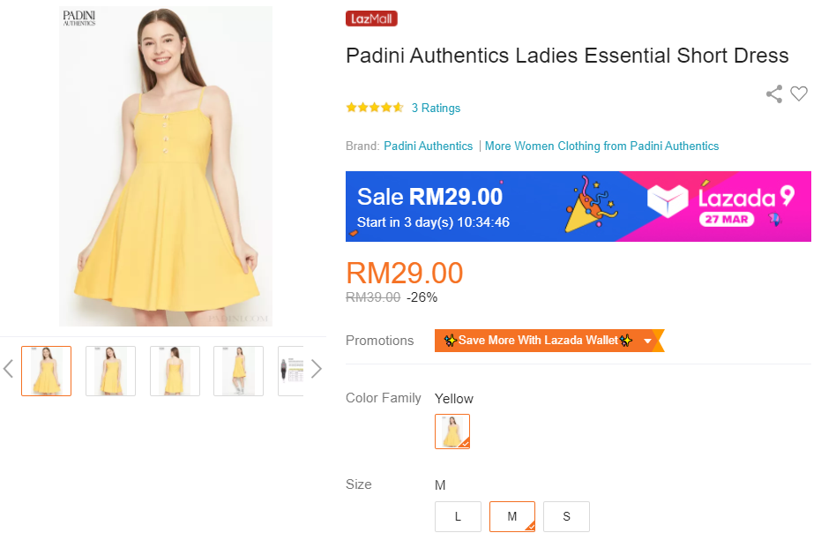View the third dress thumbnail
The width and height of the screenshot is (821, 548).
175,371
